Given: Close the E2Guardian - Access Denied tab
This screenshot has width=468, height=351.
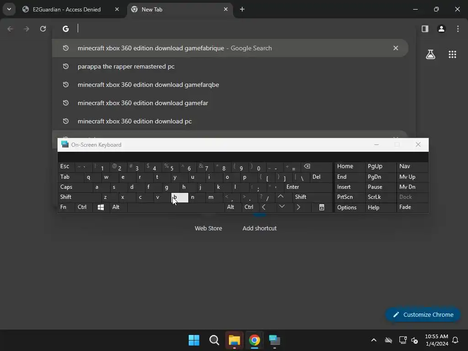Looking at the screenshot, I should coord(117,9).
